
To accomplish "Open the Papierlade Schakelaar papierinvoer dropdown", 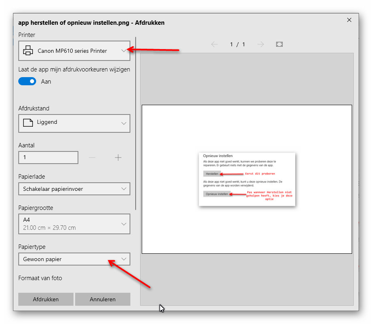I will [x=74, y=189].
